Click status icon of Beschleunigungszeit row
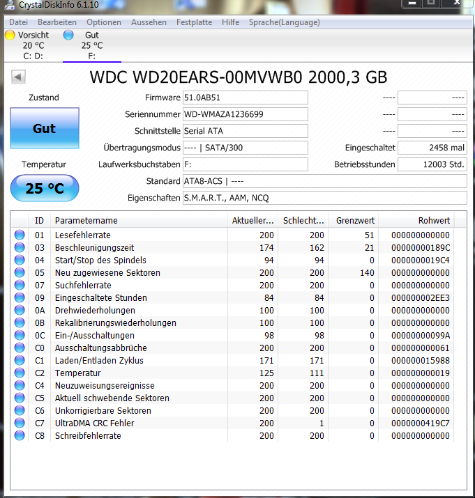 pos(20,247)
